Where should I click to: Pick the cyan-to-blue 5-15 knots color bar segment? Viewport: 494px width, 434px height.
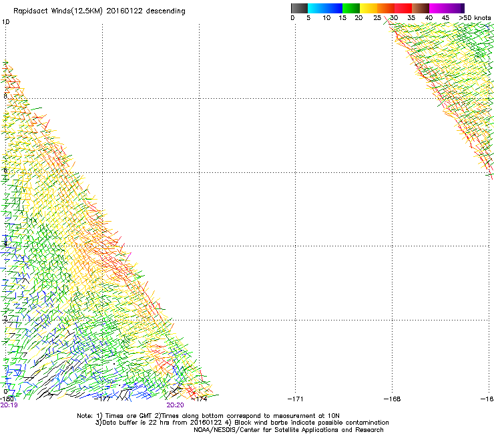325,8
